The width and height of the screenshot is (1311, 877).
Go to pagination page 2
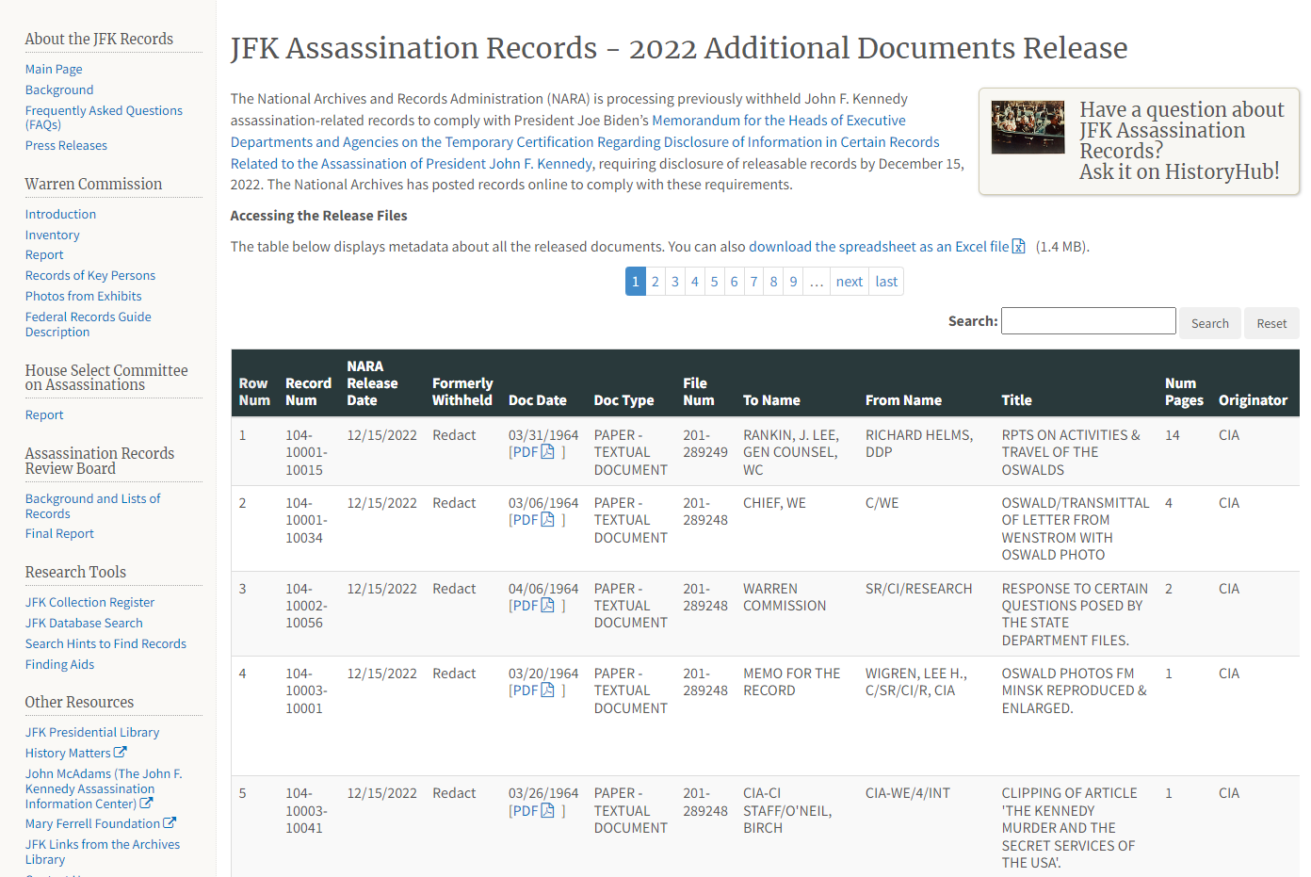click(x=655, y=282)
